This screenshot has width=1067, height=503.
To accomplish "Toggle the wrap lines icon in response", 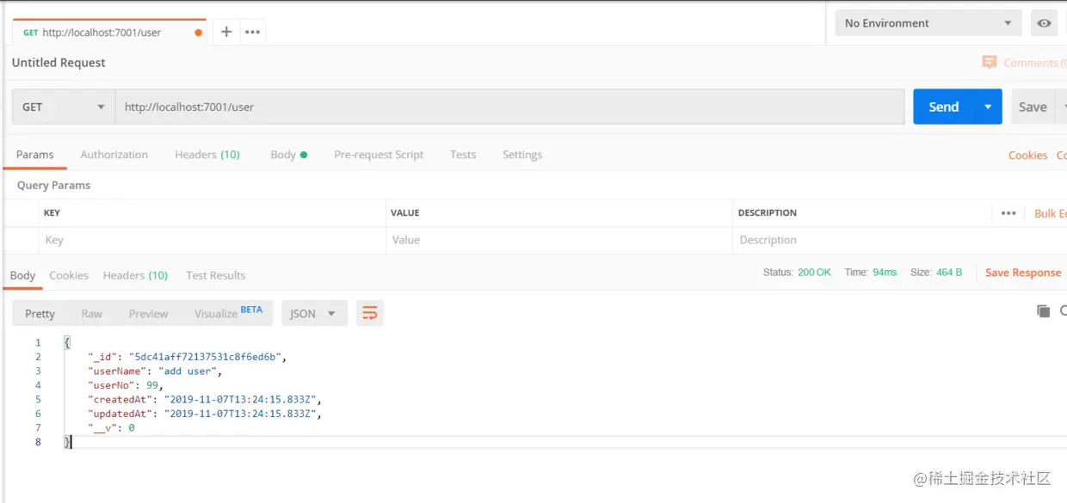I will [370, 313].
